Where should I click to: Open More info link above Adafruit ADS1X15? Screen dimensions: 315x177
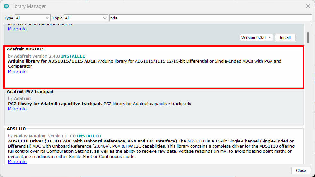pyautogui.click(x=17, y=29)
